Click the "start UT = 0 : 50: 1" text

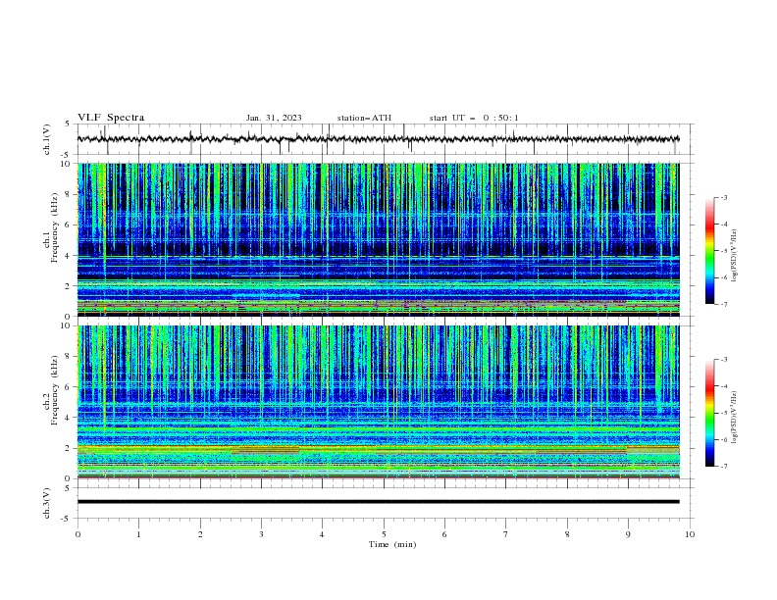[474, 118]
